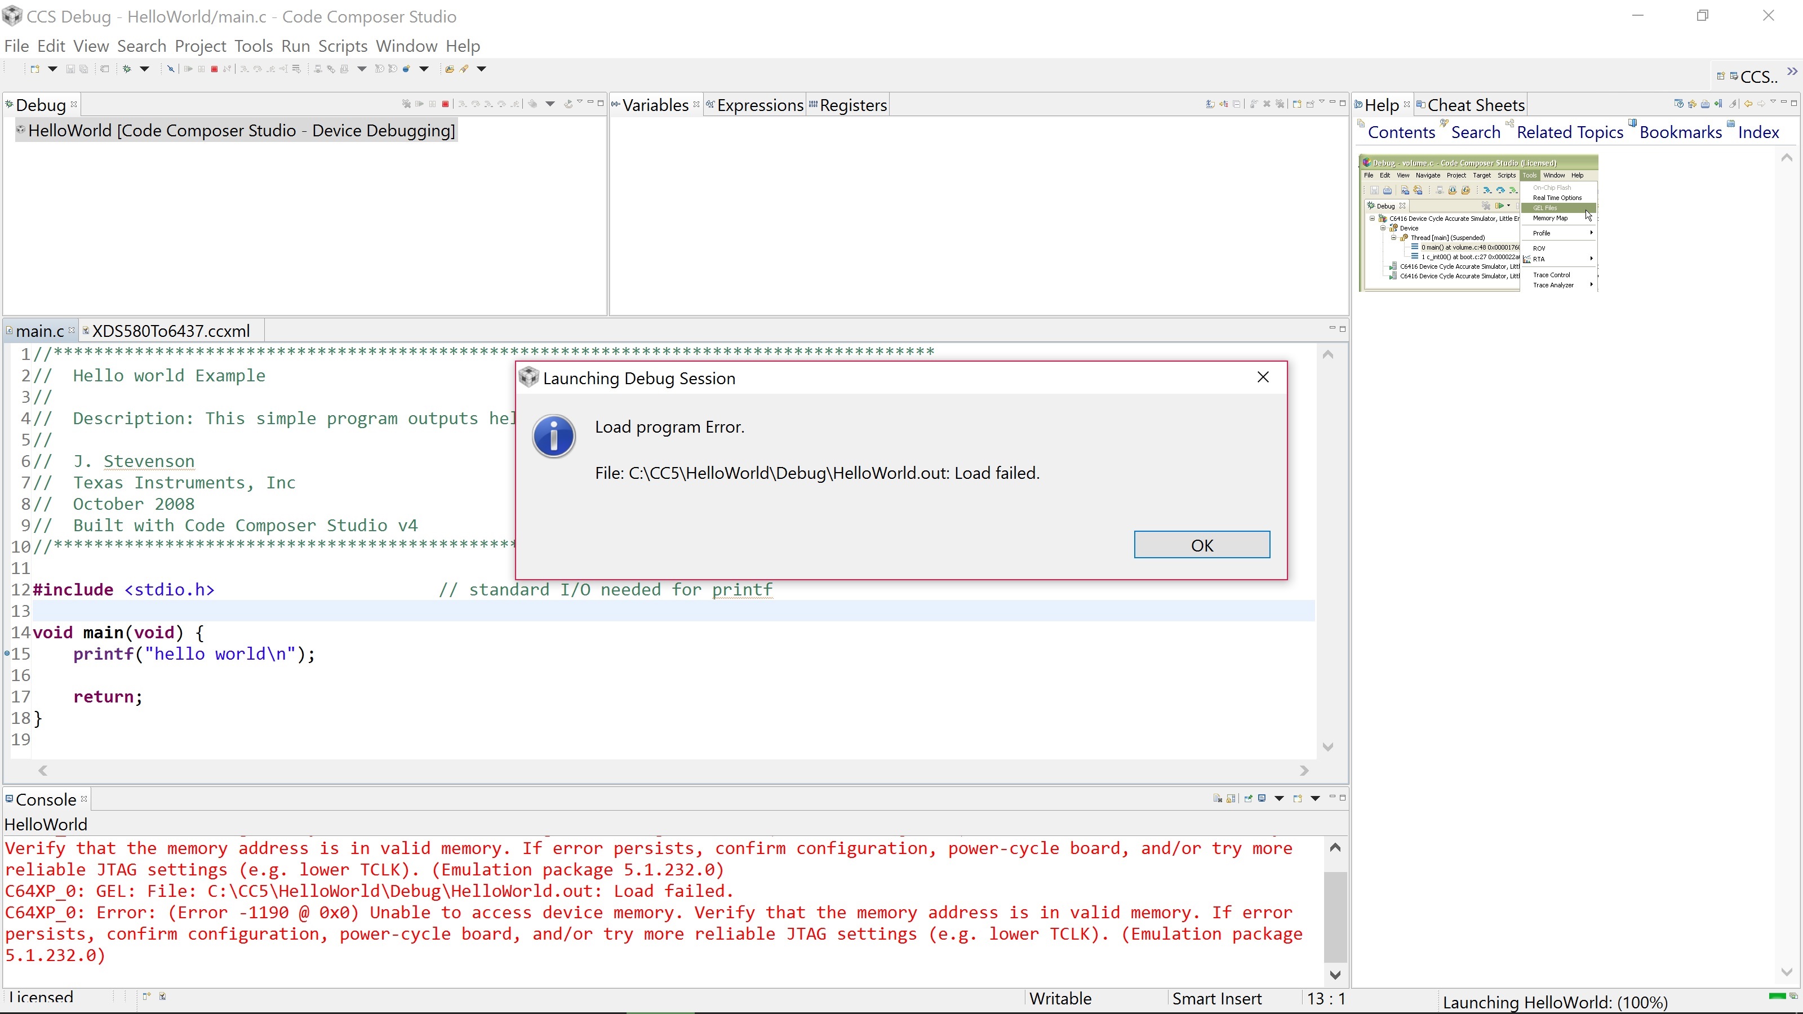Toggle Pin Console in Console view
The image size is (1803, 1014).
1249,798
